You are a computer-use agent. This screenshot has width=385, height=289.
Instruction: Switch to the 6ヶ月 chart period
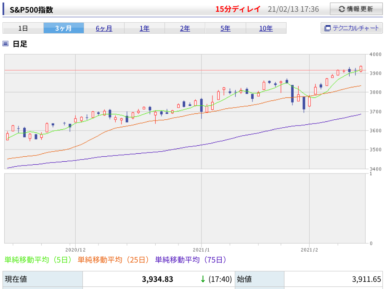pos(104,28)
